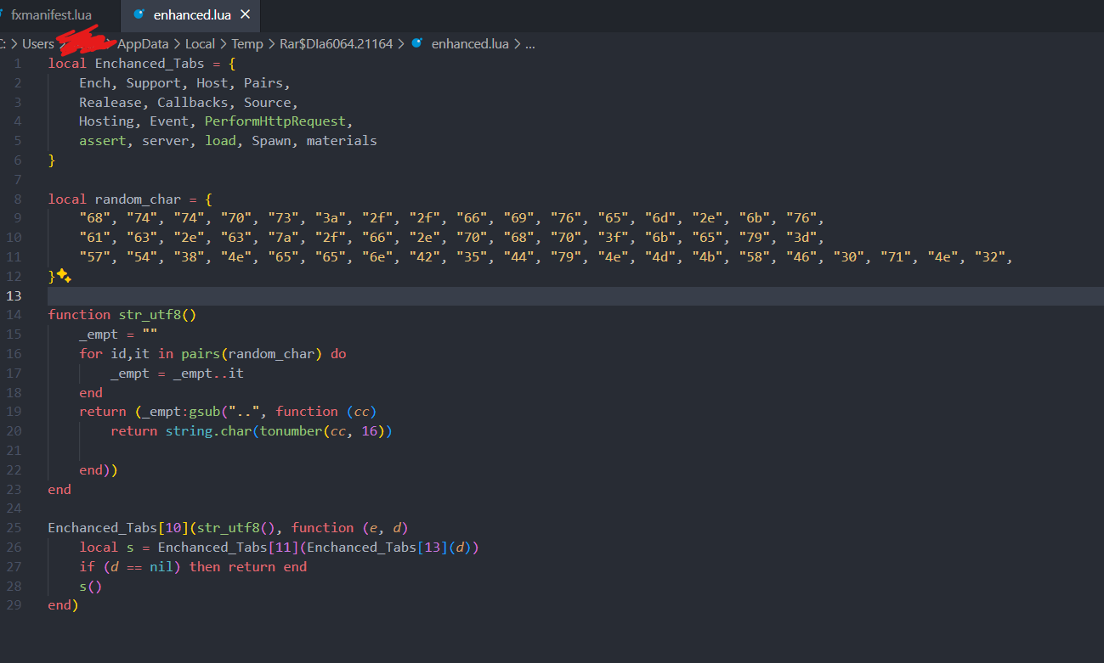This screenshot has width=1104, height=663.
Task: Click PerformHttpRequest on line 4
Action: pos(275,121)
